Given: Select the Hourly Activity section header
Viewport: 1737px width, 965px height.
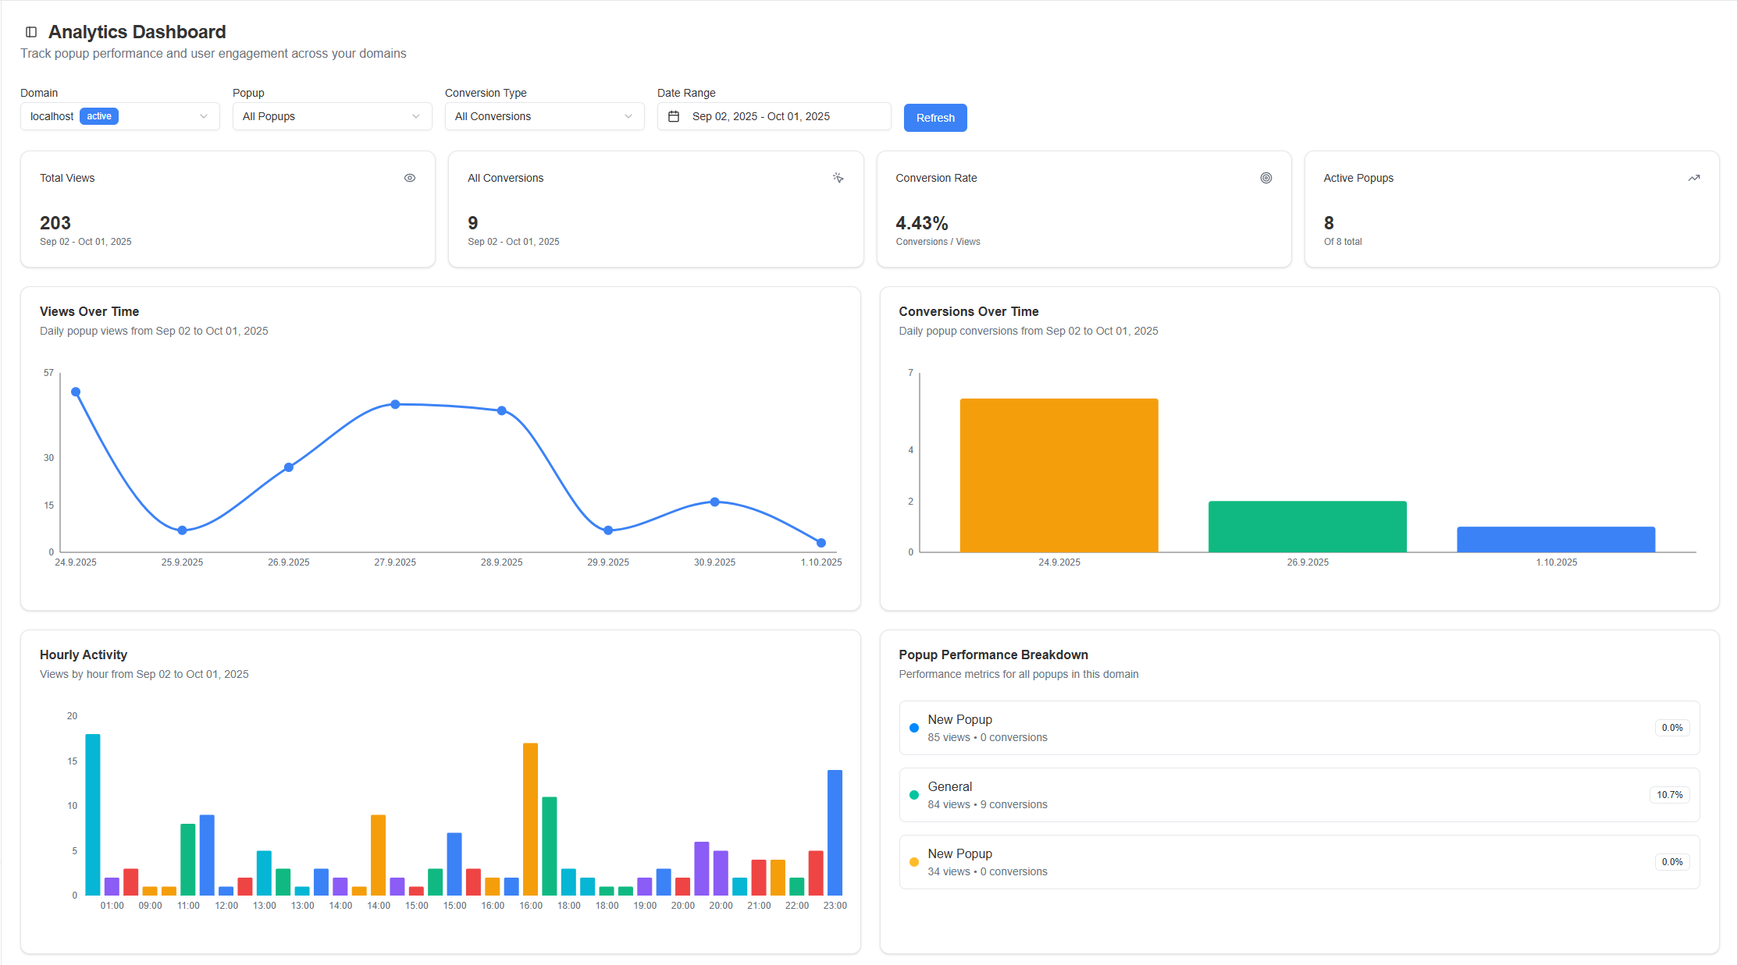Looking at the screenshot, I should click(x=84, y=655).
